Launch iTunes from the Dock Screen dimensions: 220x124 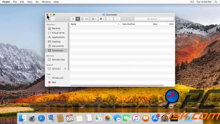coord(136,118)
